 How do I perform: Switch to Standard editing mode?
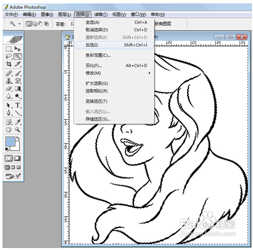coord(8,158)
